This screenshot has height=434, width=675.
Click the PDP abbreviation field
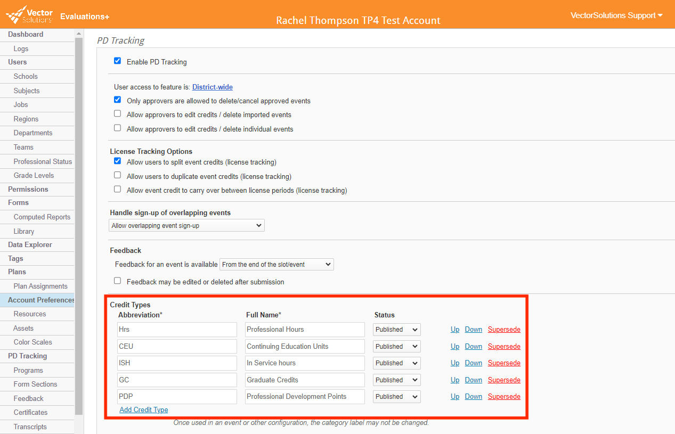pos(177,397)
